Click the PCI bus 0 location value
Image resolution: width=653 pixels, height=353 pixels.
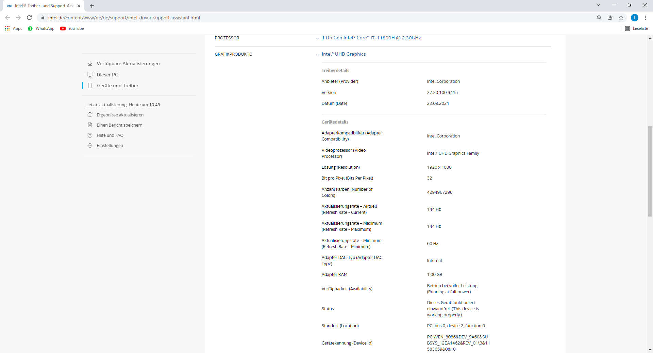pos(456,326)
